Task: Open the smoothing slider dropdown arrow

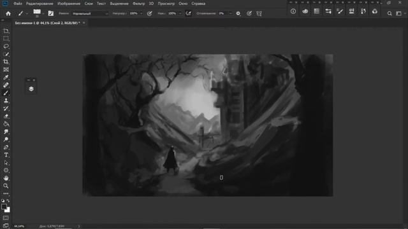Action: click(x=231, y=13)
